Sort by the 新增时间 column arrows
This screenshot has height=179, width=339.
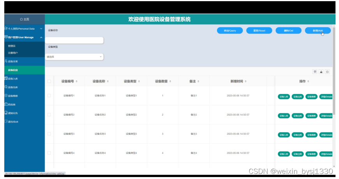pyautogui.click(x=245, y=81)
